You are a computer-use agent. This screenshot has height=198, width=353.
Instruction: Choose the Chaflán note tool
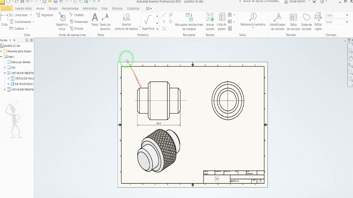click(76, 15)
